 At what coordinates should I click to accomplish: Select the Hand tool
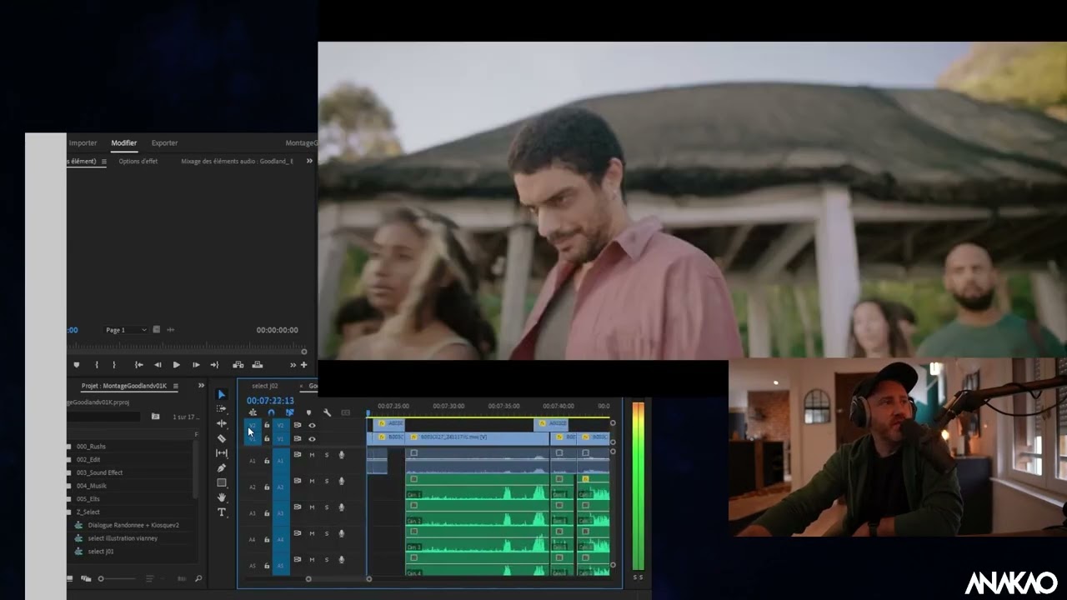pyautogui.click(x=222, y=497)
